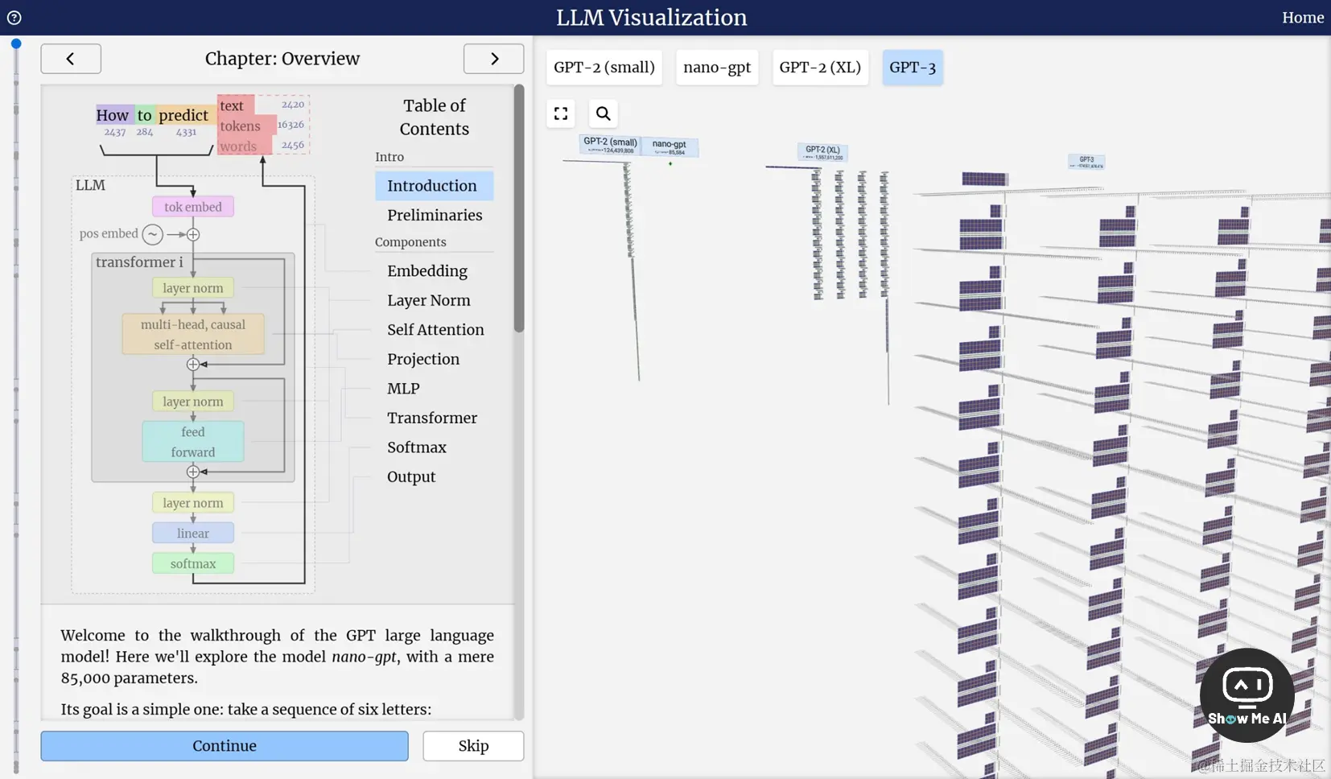Viewport: 1331px width, 779px height.
Task: Click the left panel vertical scrollbar
Action: point(519,209)
